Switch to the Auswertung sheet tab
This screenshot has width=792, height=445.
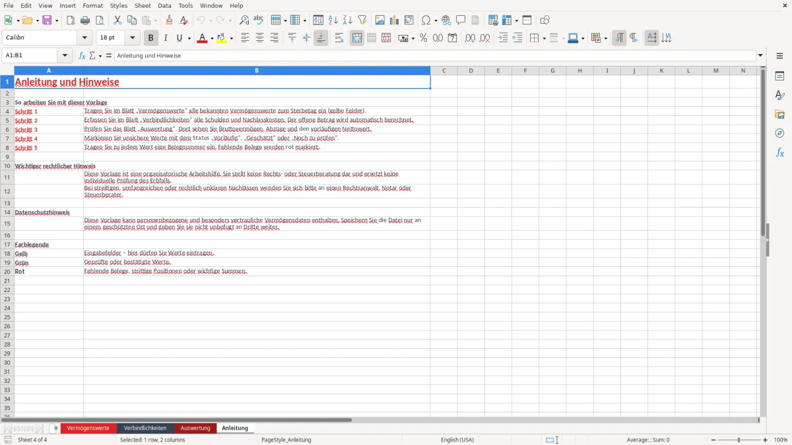(195, 429)
